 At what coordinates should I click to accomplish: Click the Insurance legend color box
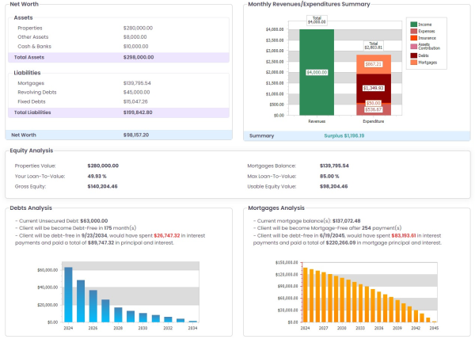click(413, 38)
